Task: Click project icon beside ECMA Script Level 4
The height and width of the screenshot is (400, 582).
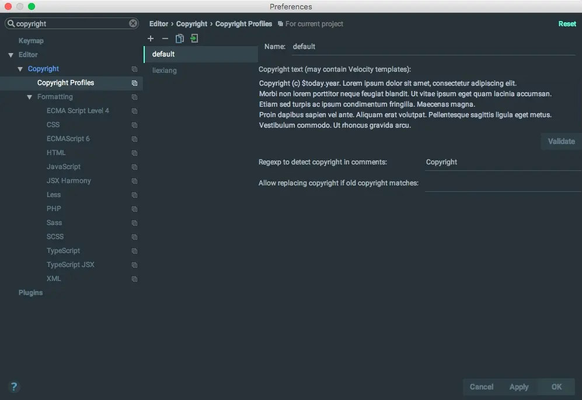Action: pyautogui.click(x=134, y=111)
